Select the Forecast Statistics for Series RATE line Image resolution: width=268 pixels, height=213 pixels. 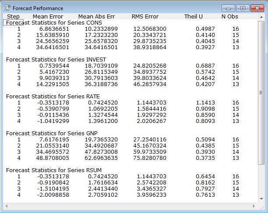click(x=53, y=96)
